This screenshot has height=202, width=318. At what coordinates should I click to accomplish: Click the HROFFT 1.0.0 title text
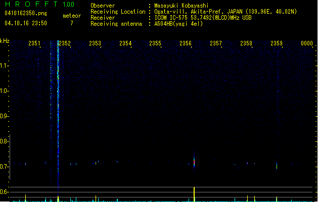pyautogui.click(x=39, y=4)
